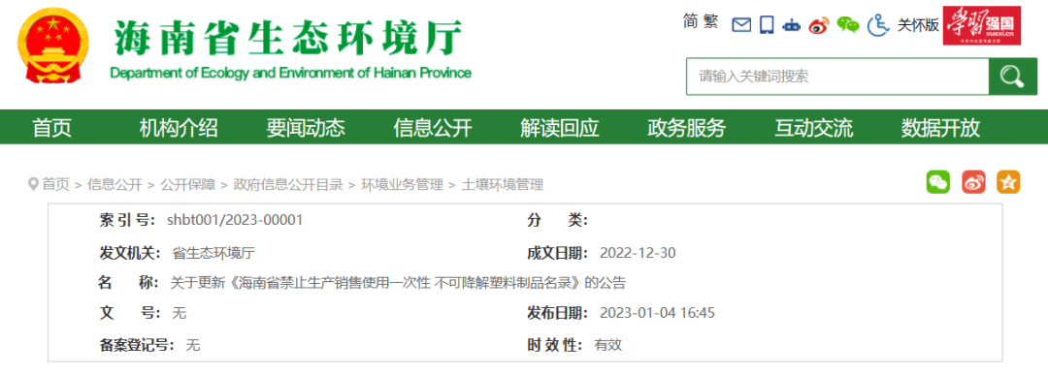The height and width of the screenshot is (375, 1048).
Task: Focus the keyword search input field
Action: [x=837, y=77]
